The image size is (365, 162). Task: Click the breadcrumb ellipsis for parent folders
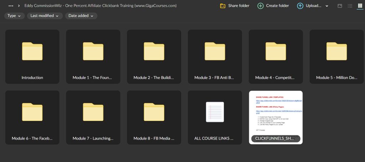[11, 6]
